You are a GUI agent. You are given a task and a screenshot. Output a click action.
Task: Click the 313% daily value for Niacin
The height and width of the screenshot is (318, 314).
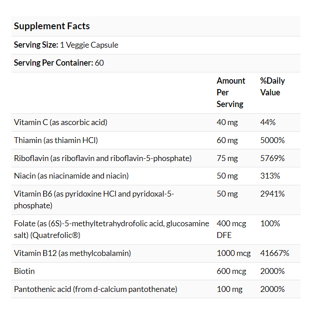coord(270,176)
